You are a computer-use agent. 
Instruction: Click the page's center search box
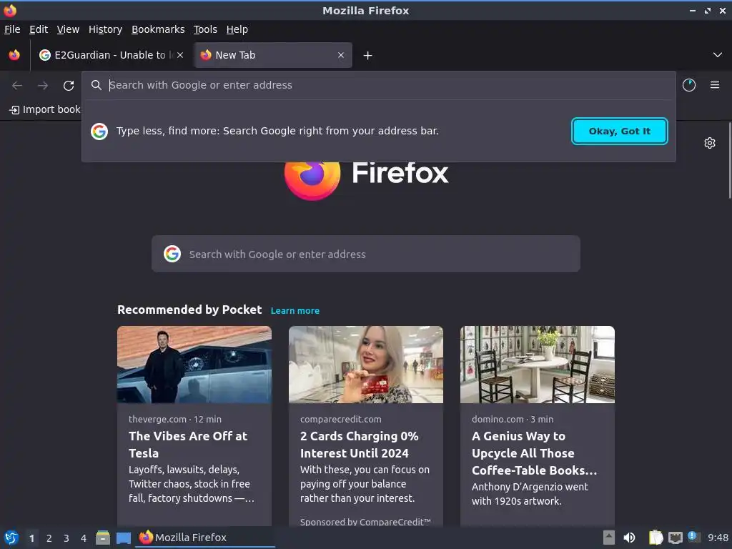click(x=366, y=254)
